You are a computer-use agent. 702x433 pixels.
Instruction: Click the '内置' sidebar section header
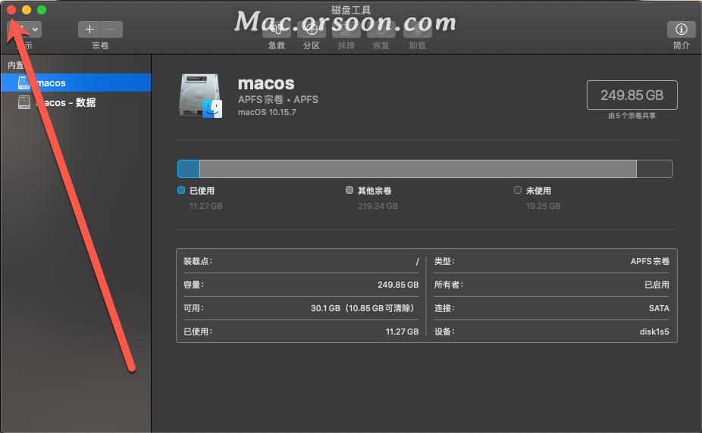[15, 65]
